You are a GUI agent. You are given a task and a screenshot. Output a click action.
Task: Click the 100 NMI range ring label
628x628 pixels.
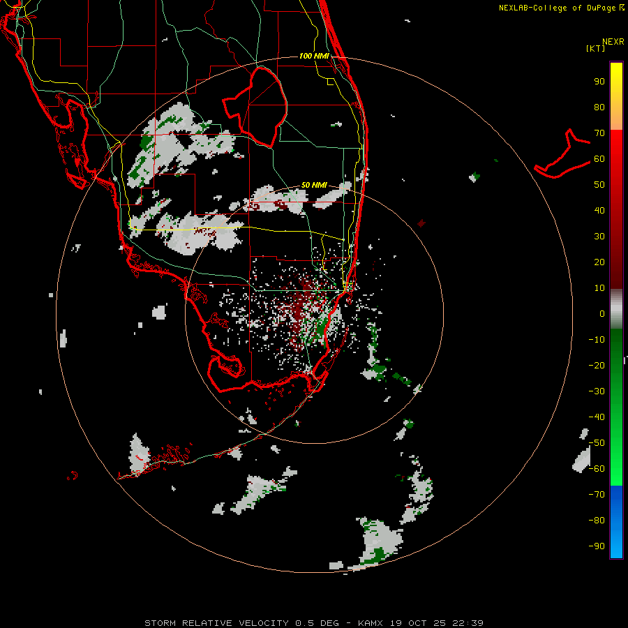coord(314,56)
